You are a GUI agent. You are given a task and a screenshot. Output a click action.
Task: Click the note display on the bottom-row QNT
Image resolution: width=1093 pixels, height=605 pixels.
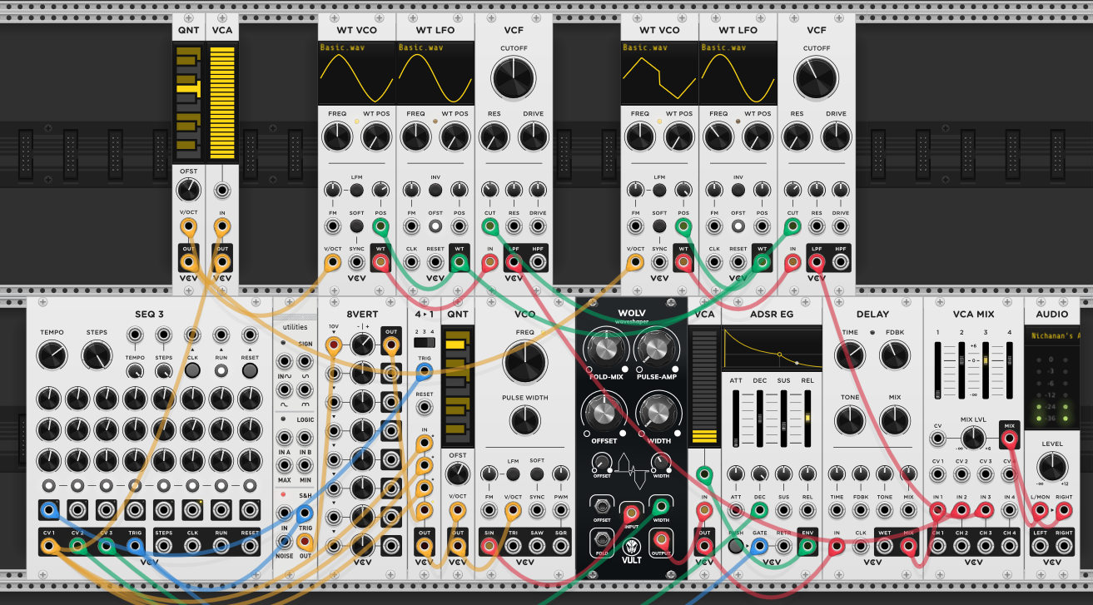(x=456, y=386)
